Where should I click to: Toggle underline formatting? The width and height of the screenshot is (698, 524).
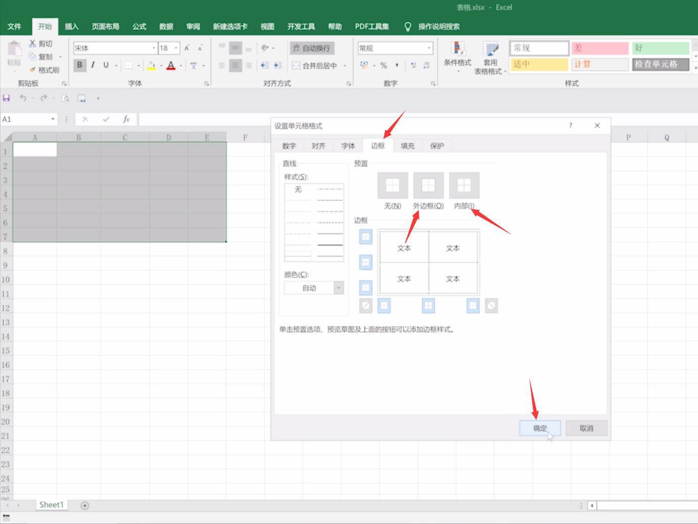(x=106, y=65)
